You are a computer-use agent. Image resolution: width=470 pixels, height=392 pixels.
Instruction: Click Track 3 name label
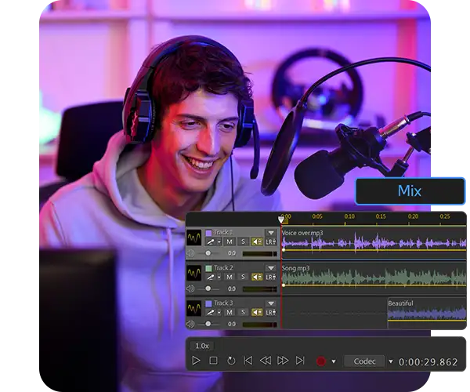223,303
